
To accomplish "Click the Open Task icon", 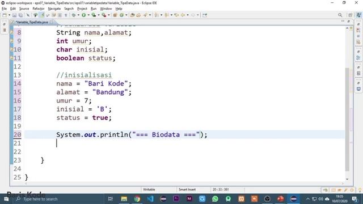I will click(138, 15).
